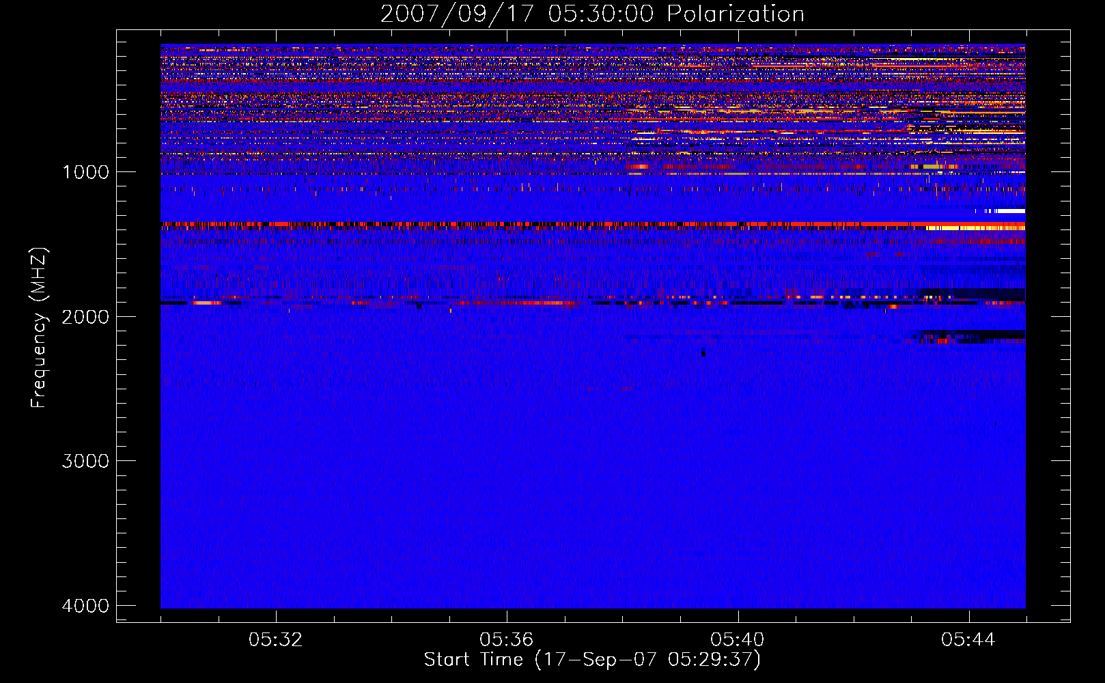Click the small black spot near 2250 MHz at 05:39
The height and width of the screenshot is (683, 1105).
703,353
